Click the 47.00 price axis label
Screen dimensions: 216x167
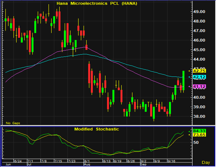[x=199, y=31]
